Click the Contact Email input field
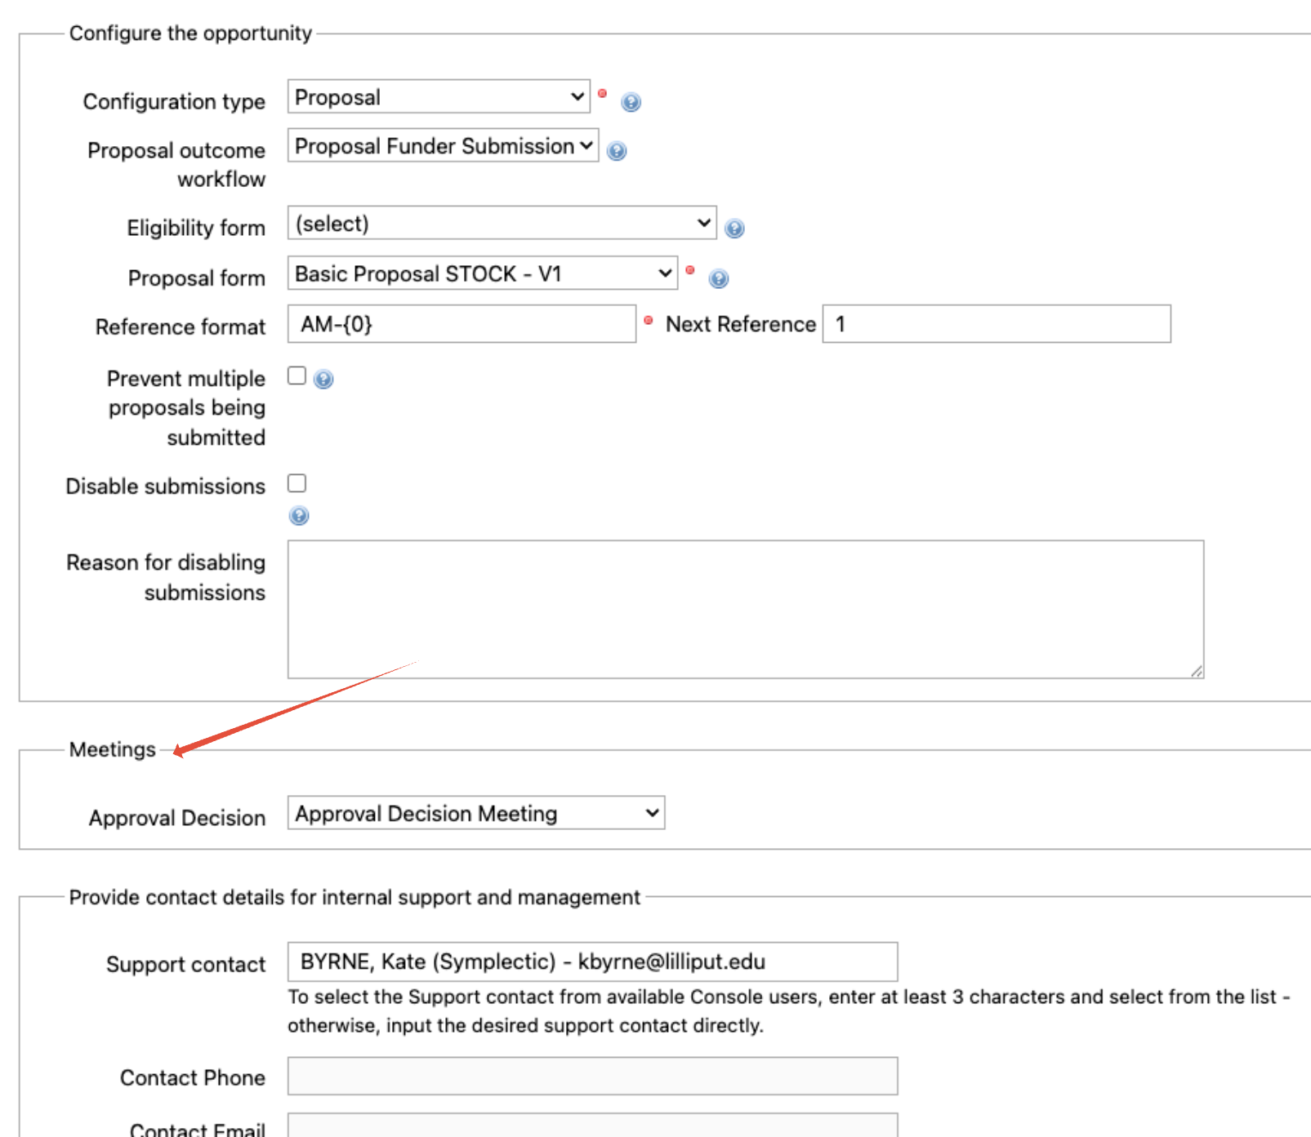This screenshot has width=1311, height=1137. click(592, 1126)
